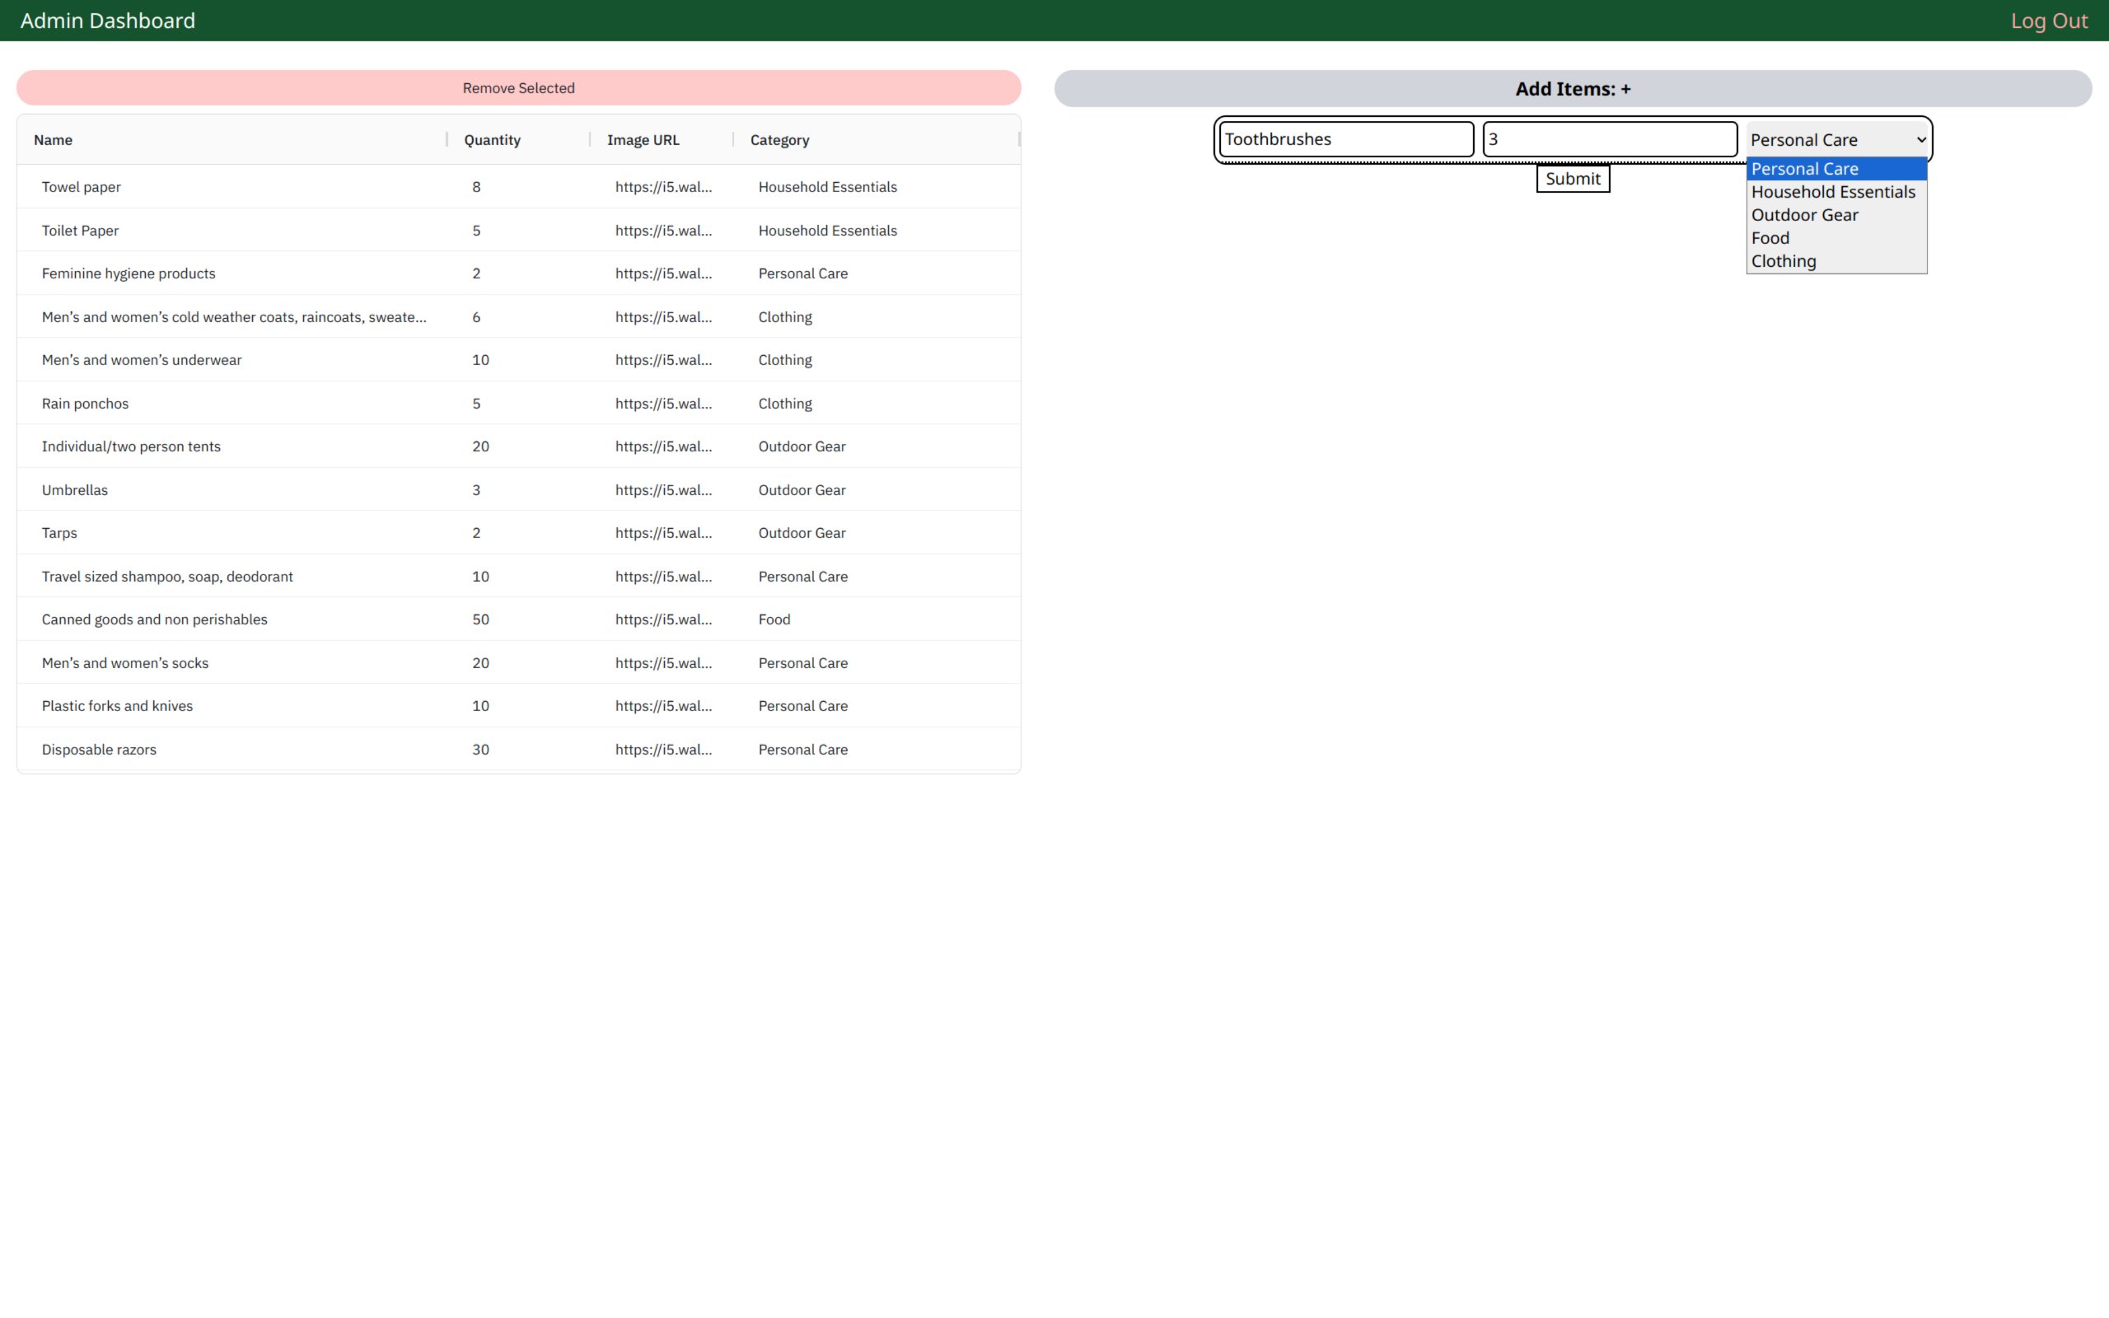
Task: Pick Clothing in the category list
Action: coord(1783,261)
